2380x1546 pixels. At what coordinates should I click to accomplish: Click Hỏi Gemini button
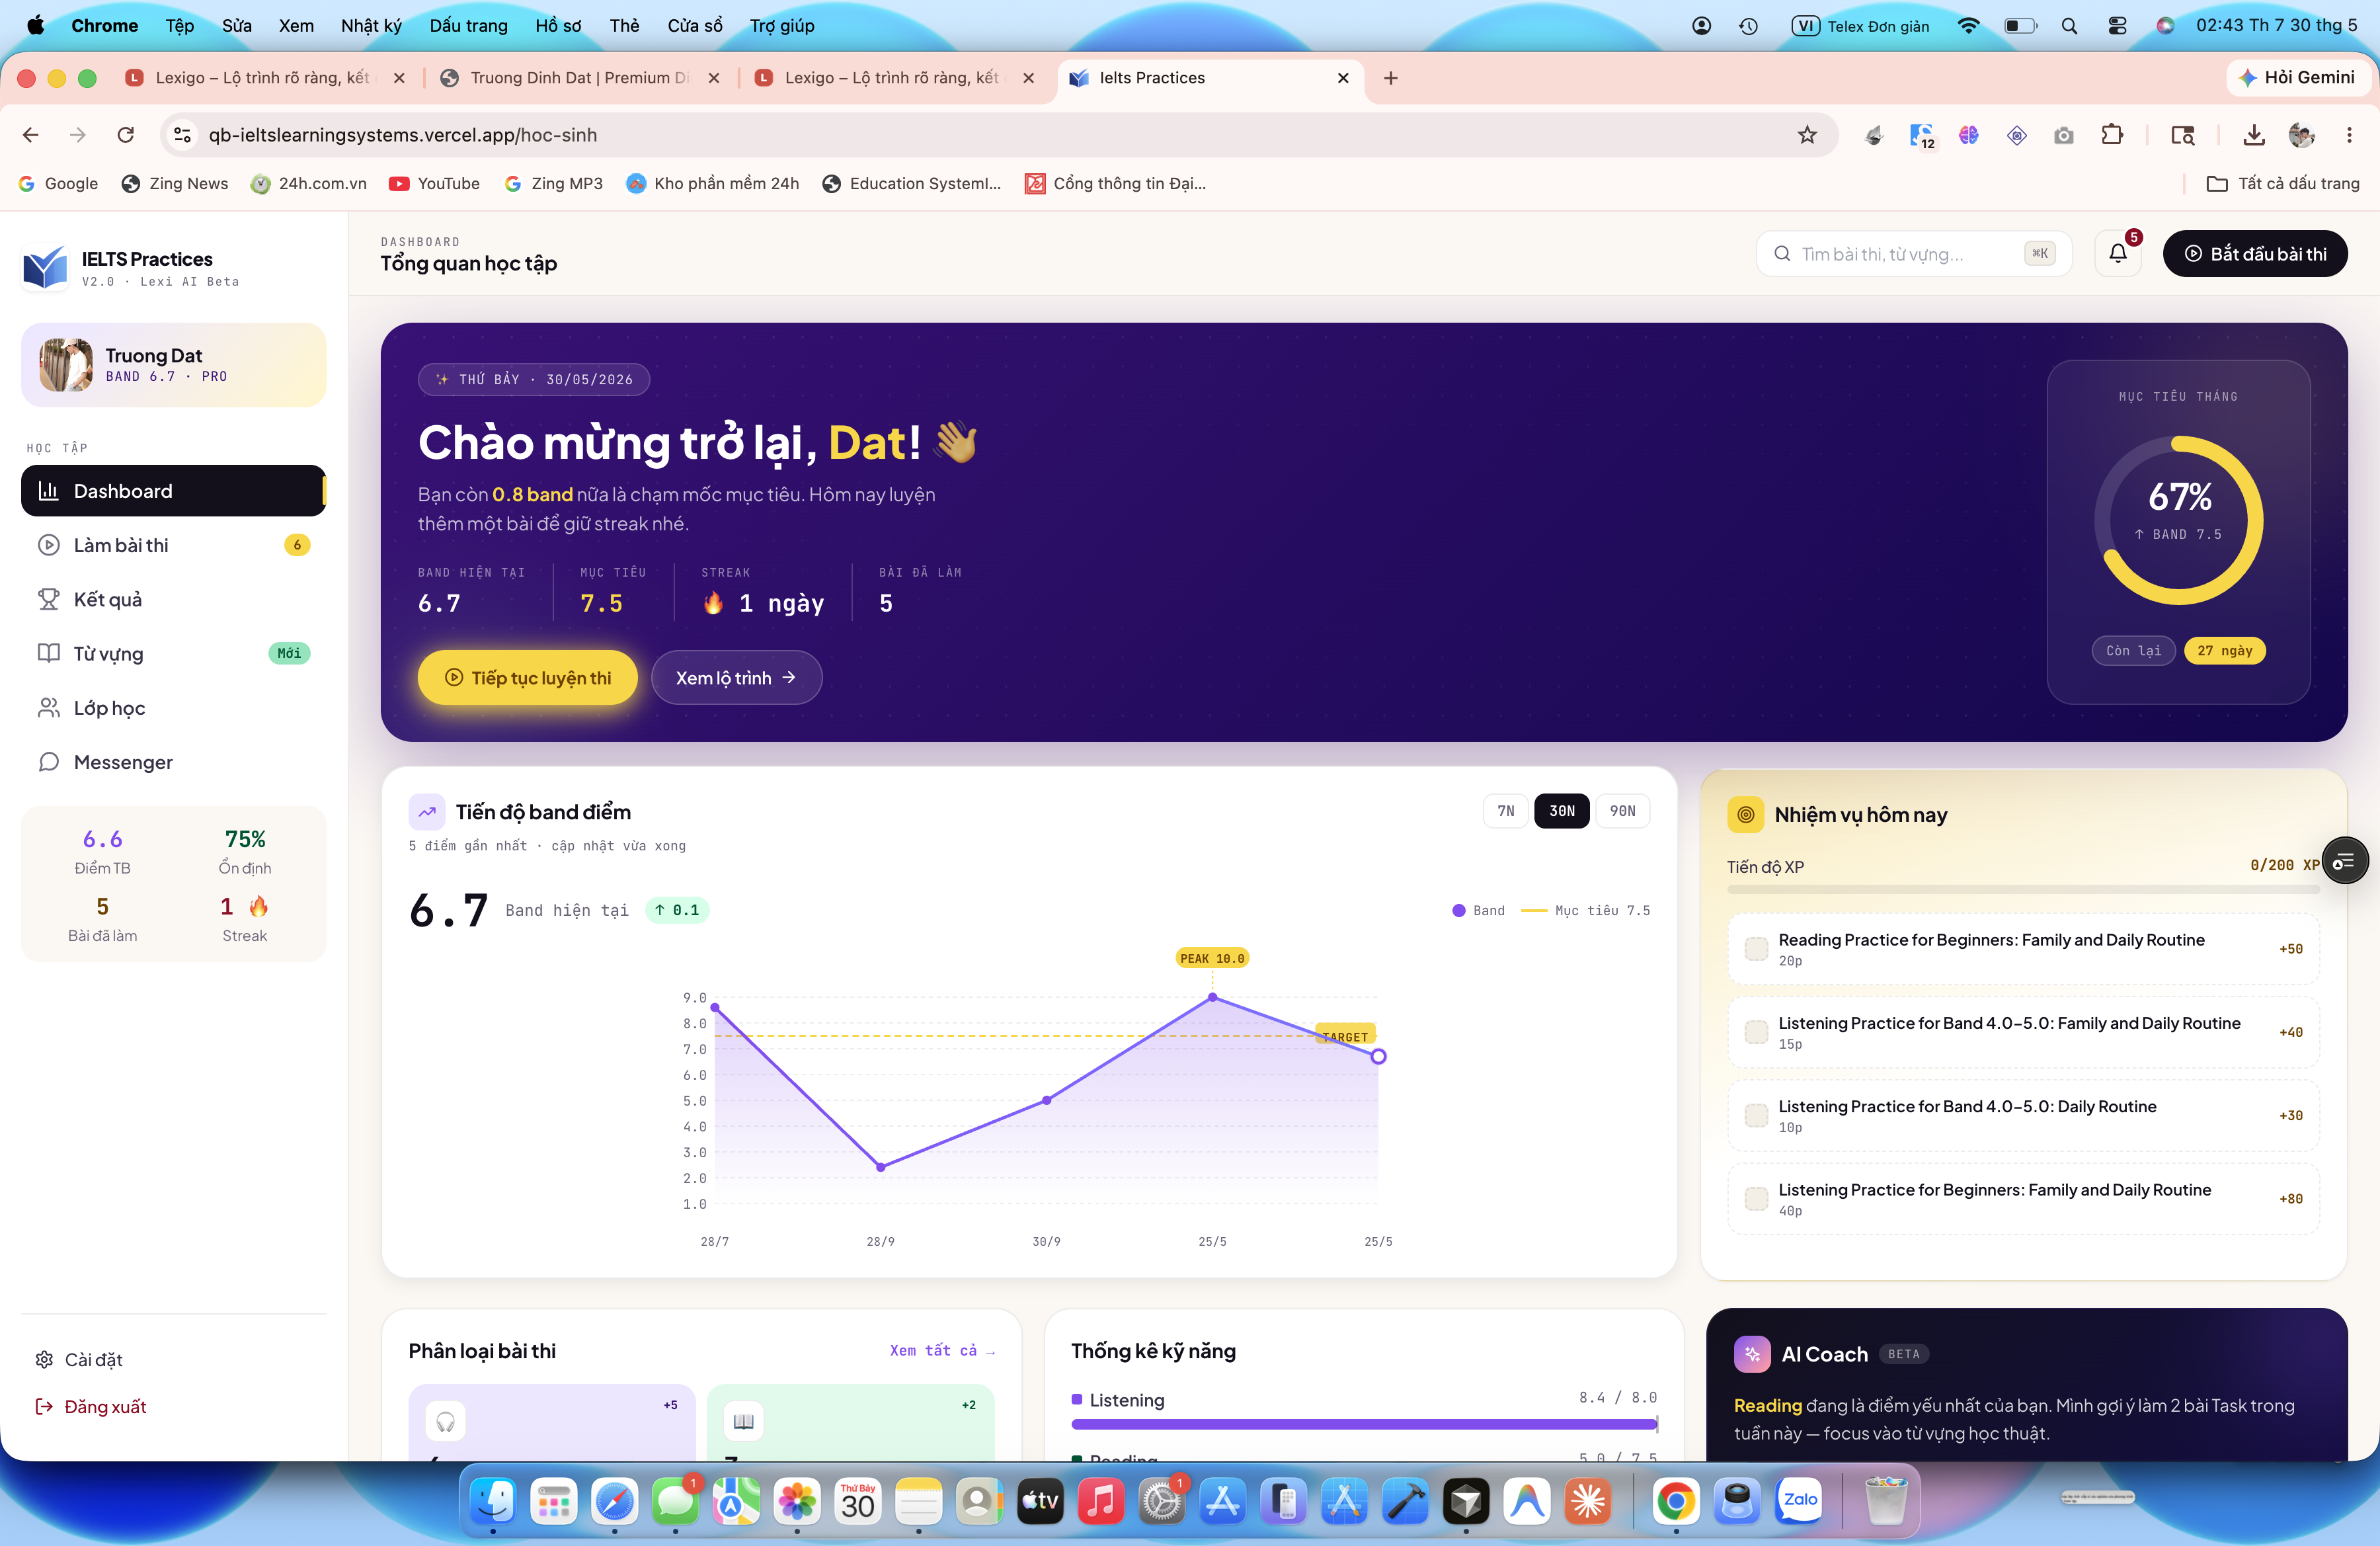tap(2298, 78)
